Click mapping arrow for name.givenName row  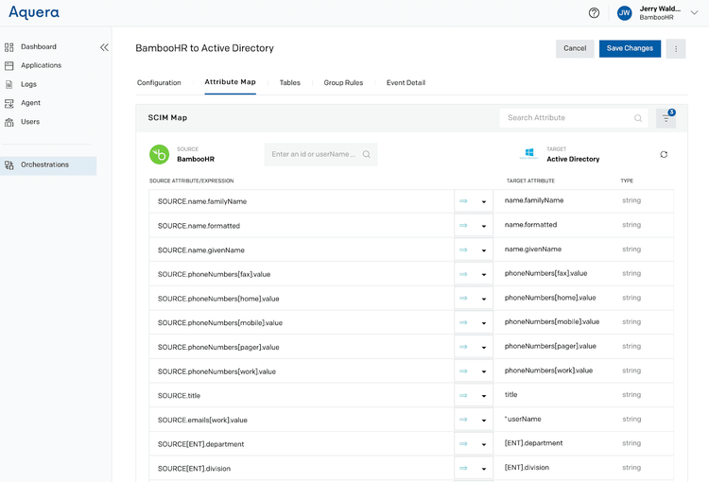click(x=463, y=250)
